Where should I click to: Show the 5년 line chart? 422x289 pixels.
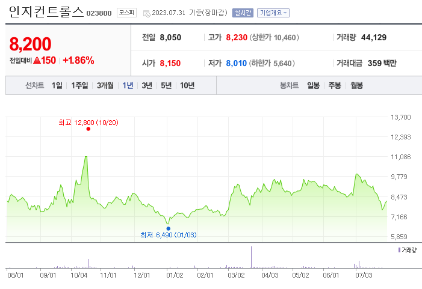166,85
